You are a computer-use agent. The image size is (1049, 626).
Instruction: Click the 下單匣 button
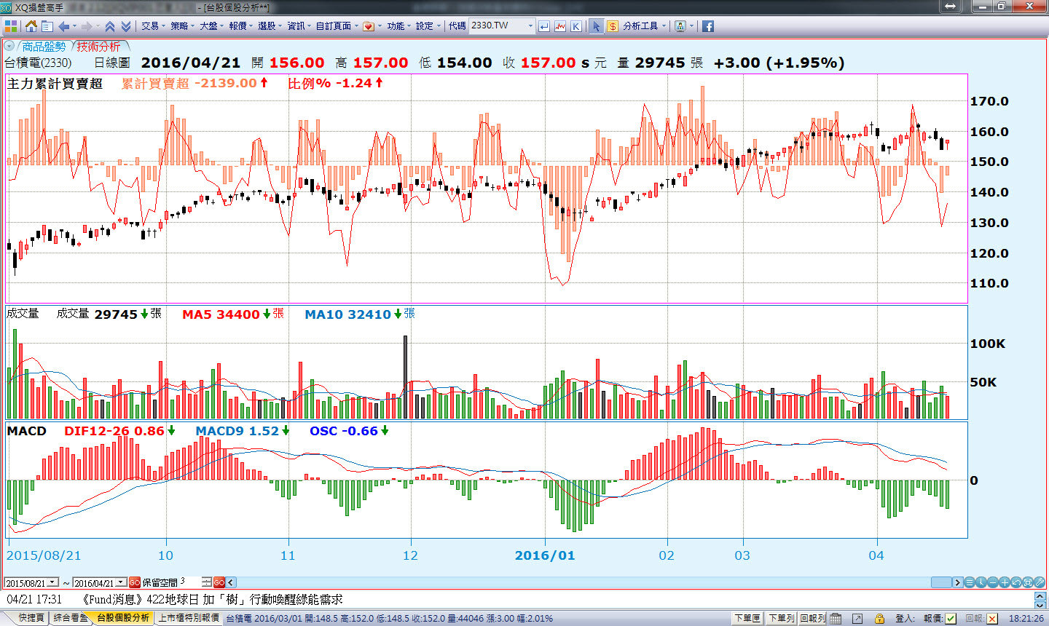748,619
